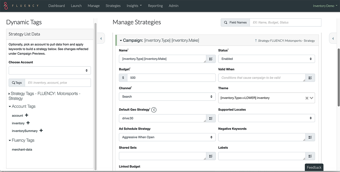This screenshot has width=340, height=172.
Task: Add the account tag with plus icon
Action: (x=27, y=115)
